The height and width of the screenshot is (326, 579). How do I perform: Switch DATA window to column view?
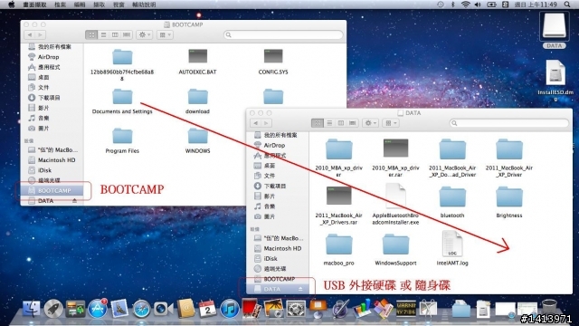341,123
